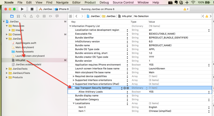Select AppDelegate.swift in the navigator
This screenshot has height=116, width=214.
26,43
